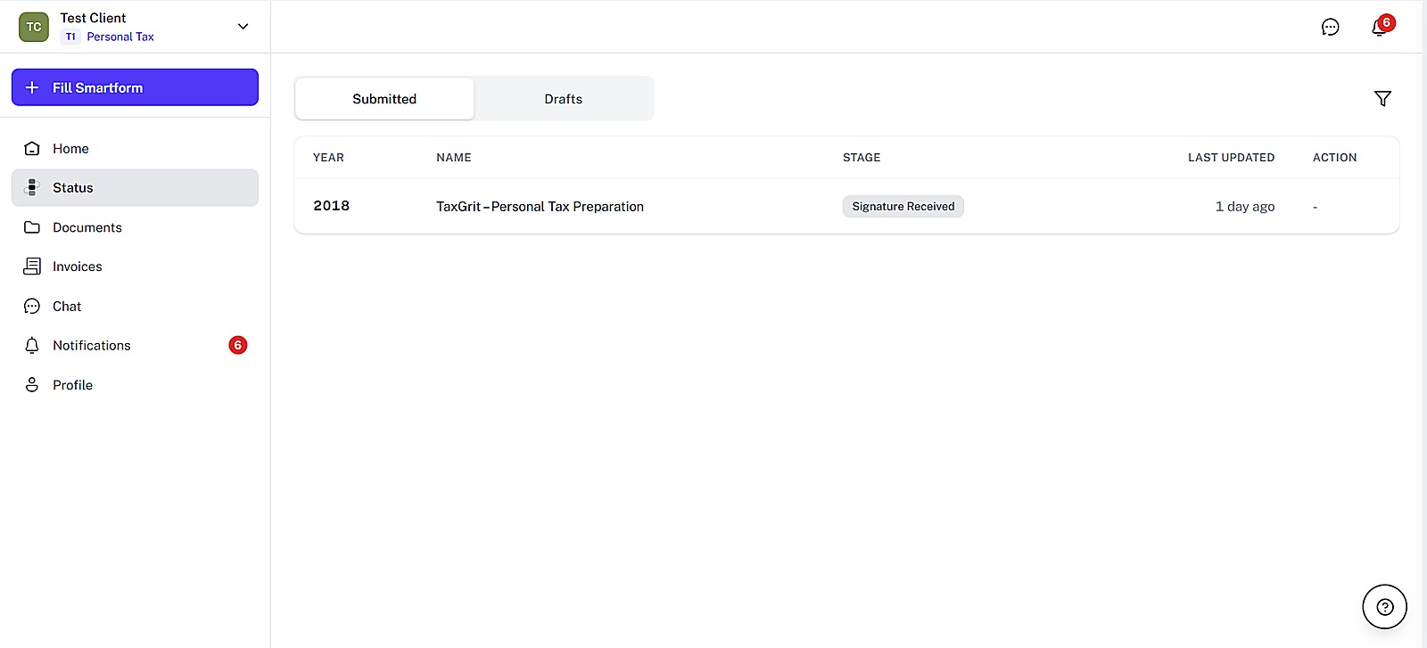Expand the Test Client account dropdown chevron
The image size is (1427, 648).
(x=243, y=27)
